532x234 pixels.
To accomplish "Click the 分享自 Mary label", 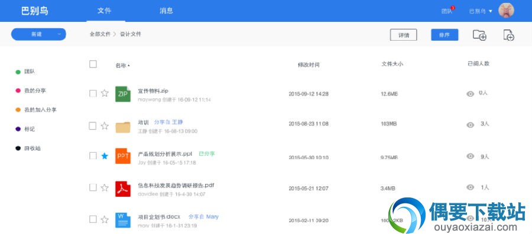I will (x=203, y=216).
